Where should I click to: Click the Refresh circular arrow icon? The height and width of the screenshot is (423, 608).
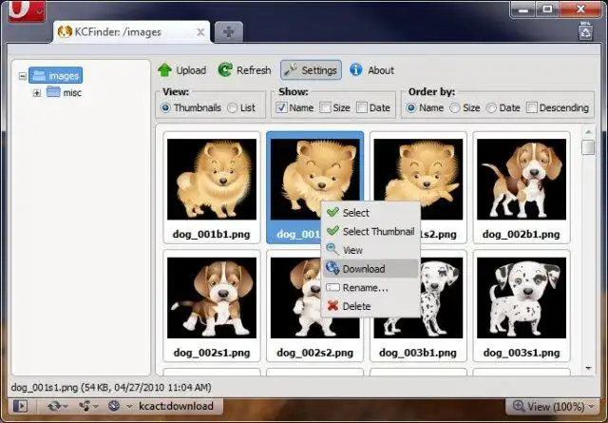point(225,69)
